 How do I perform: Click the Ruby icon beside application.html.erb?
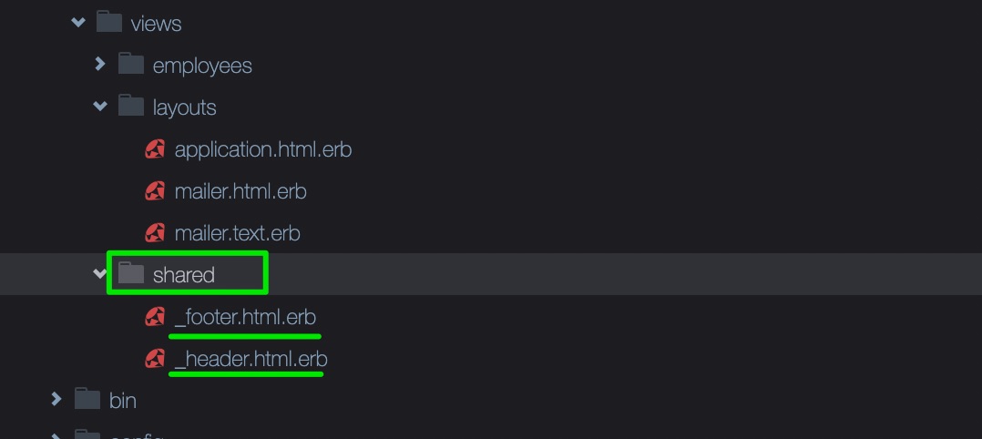(155, 149)
